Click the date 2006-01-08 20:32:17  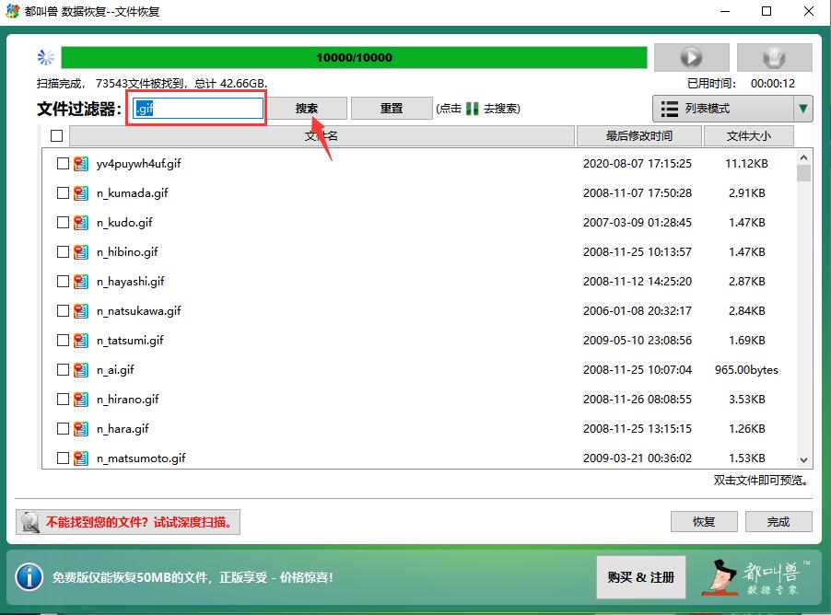637,311
